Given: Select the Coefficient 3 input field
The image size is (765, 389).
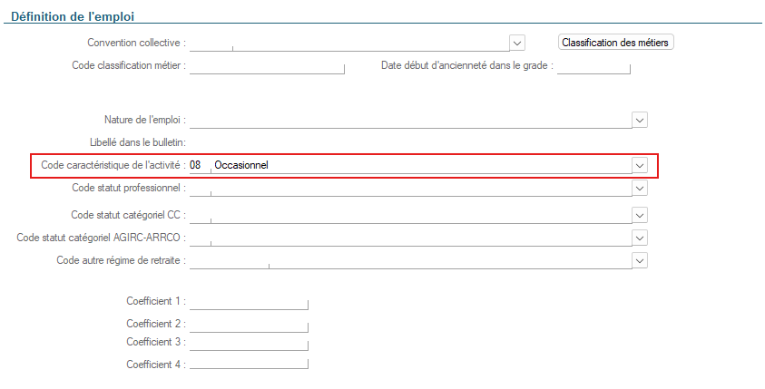Looking at the screenshot, I should (x=249, y=343).
